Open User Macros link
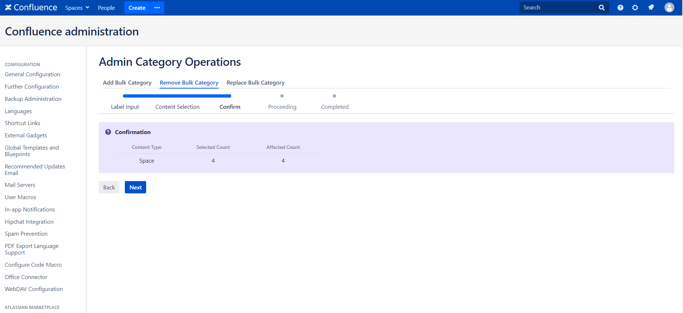This screenshot has height=313, width=683. pos(20,197)
